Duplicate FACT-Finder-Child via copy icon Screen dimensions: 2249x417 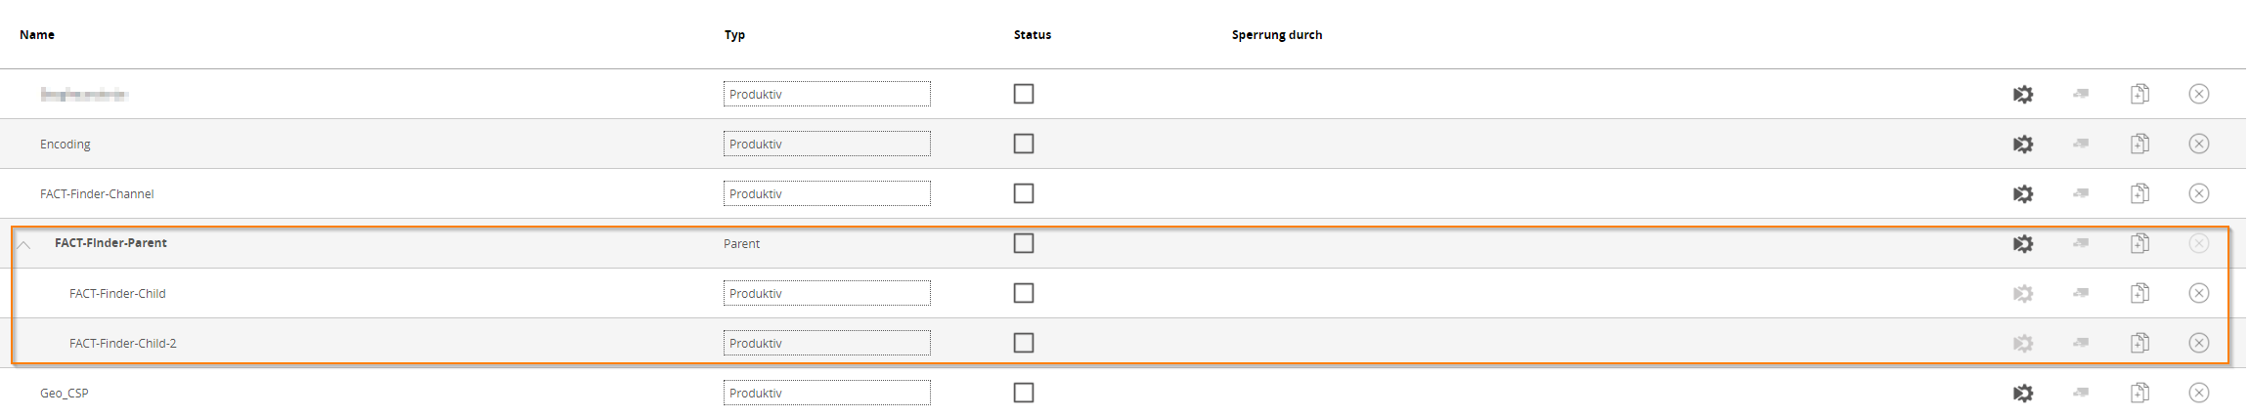pyautogui.click(x=2139, y=293)
